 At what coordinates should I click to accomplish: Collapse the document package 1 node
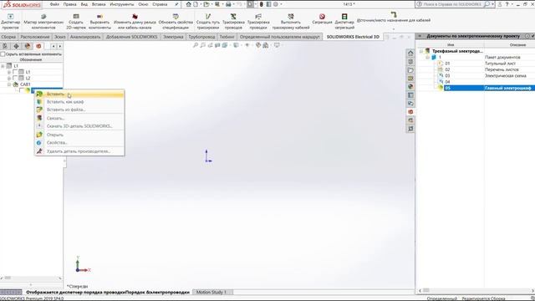[x=427, y=58]
